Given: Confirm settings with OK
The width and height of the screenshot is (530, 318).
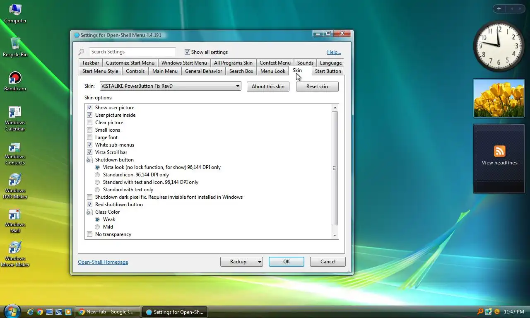Looking at the screenshot, I should click(x=287, y=262).
